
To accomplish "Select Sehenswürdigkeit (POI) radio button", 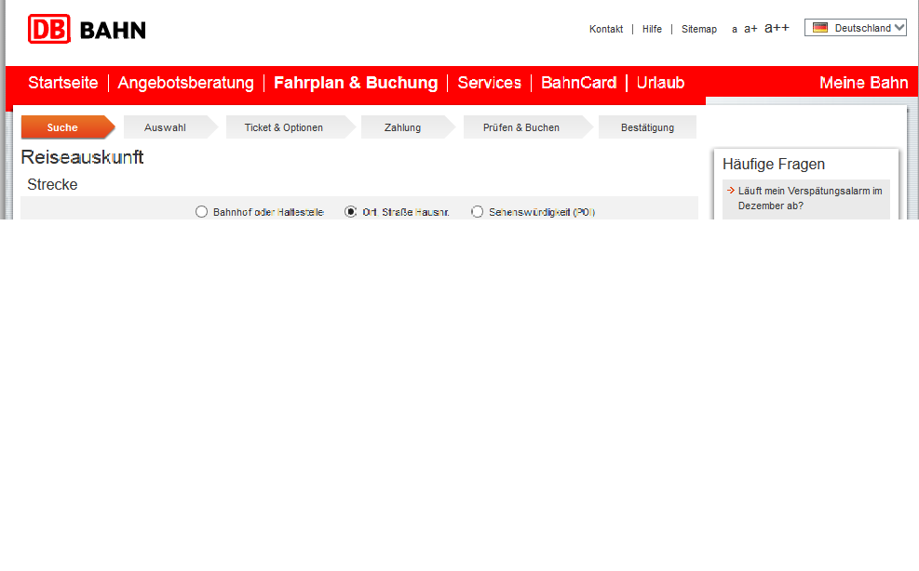I will click(x=477, y=212).
